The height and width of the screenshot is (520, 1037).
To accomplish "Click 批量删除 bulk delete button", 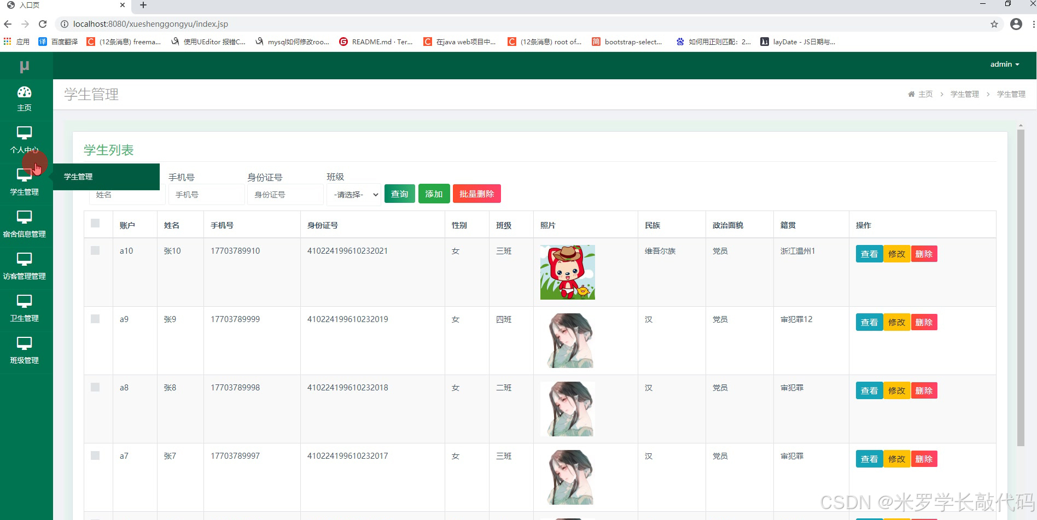I will tap(476, 194).
